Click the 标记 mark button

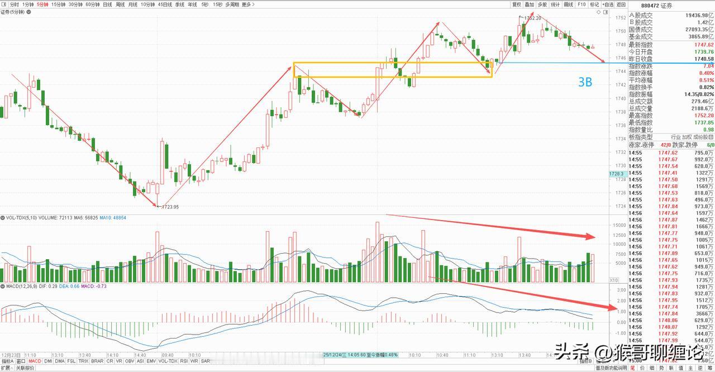[x=594, y=4]
